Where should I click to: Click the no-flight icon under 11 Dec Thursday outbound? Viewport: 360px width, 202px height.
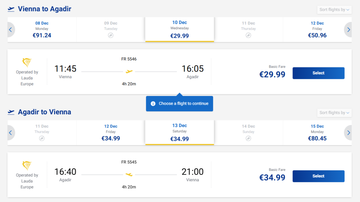(248, 35)
